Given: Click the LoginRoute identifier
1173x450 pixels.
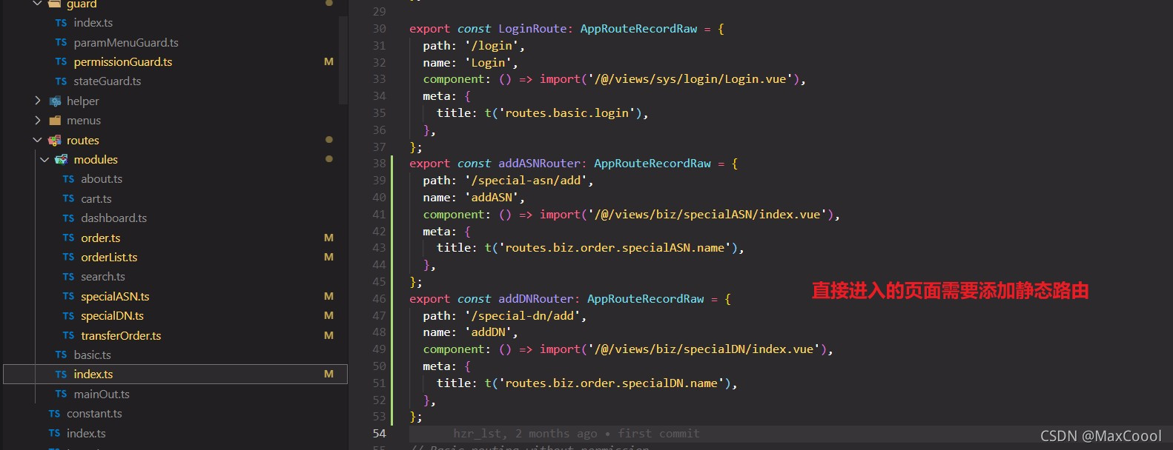Looking at the screenshot, I should click(x=532, y=28).
